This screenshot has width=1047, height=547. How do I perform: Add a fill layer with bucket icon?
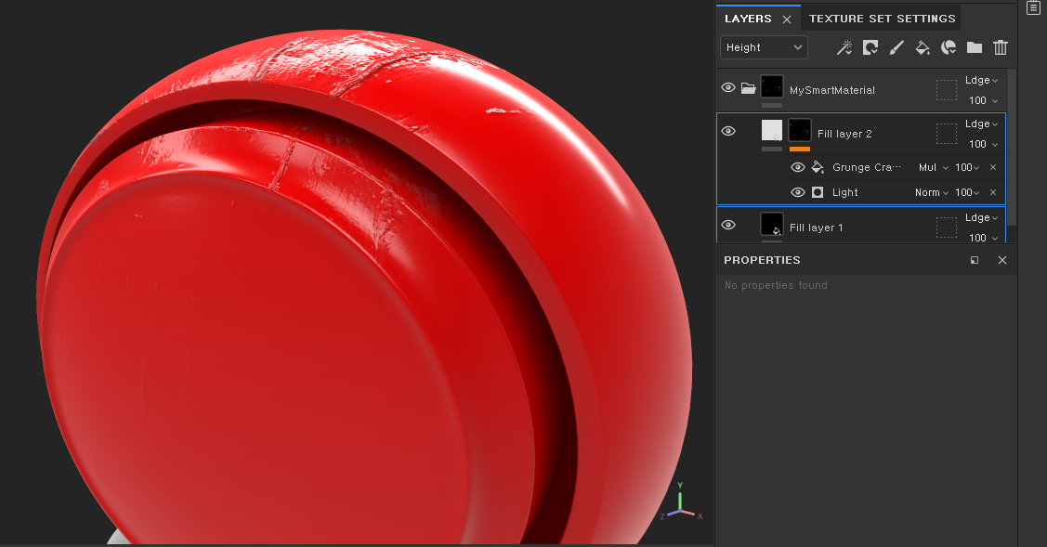(923, 47)
